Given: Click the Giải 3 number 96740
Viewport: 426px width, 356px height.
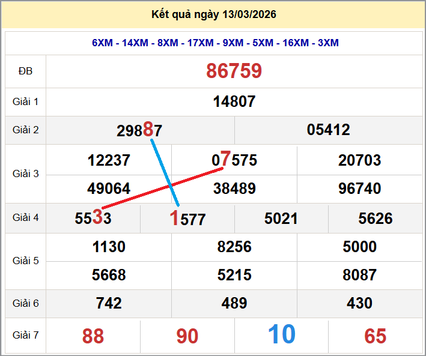Looking at the screenshot, I should point(359,189).
